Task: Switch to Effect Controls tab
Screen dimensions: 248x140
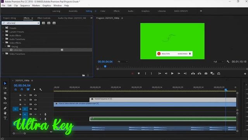Action: click(44, 18)
